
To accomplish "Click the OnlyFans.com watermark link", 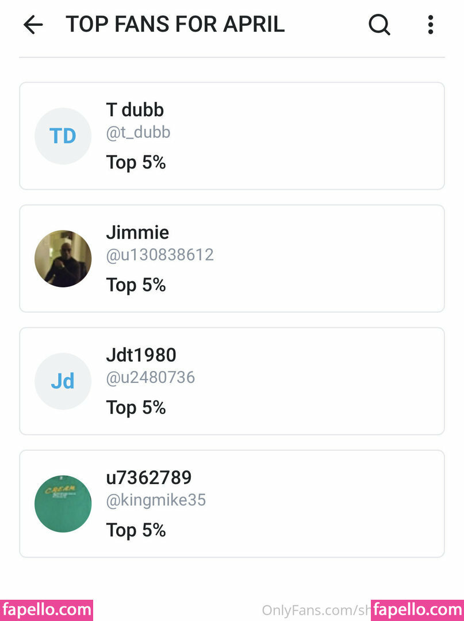I will 316,610.
